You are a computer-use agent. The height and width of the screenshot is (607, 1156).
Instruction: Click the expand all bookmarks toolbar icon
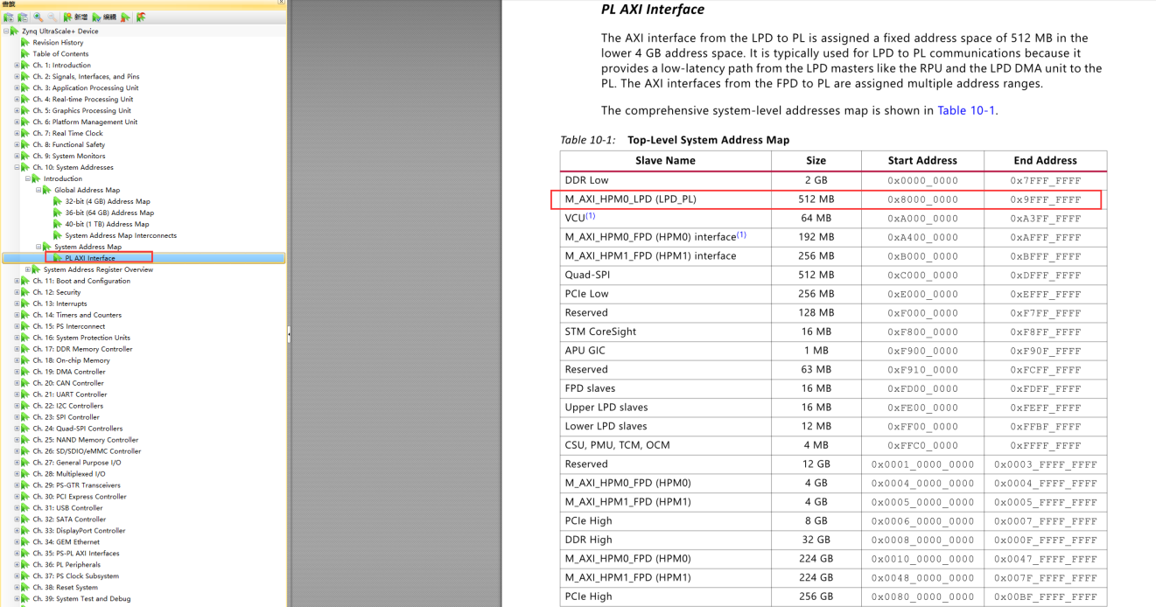pyautogui.click(x=9, y=17)
